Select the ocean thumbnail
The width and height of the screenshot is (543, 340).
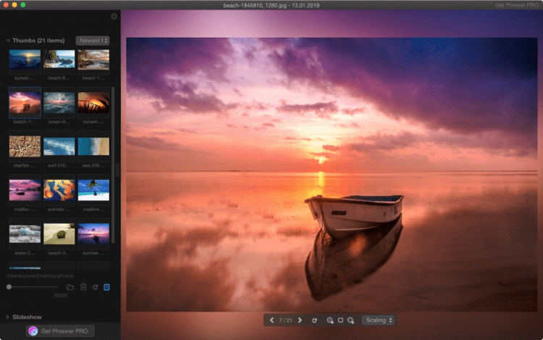coord(59,103)
